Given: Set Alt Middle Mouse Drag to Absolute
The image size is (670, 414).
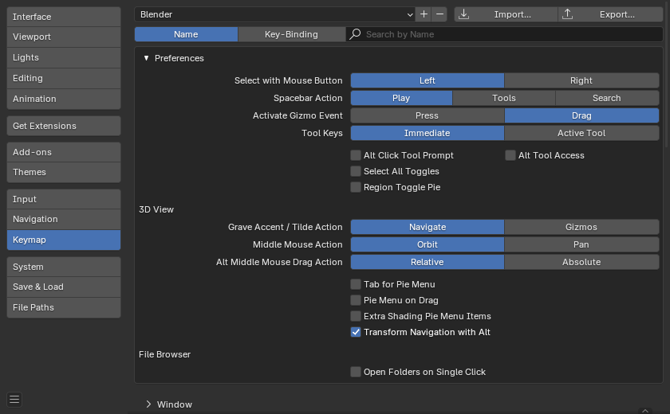Looking at the screenshot, I should tap(581, 262).
